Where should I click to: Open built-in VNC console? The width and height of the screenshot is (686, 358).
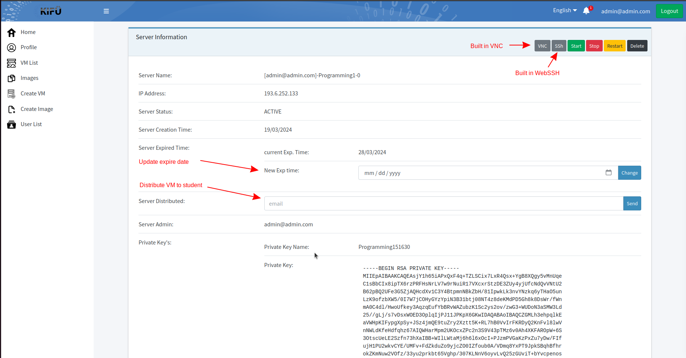click(542, 46)
